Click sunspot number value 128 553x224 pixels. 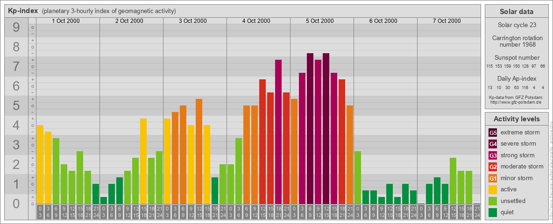coord(525,66)
